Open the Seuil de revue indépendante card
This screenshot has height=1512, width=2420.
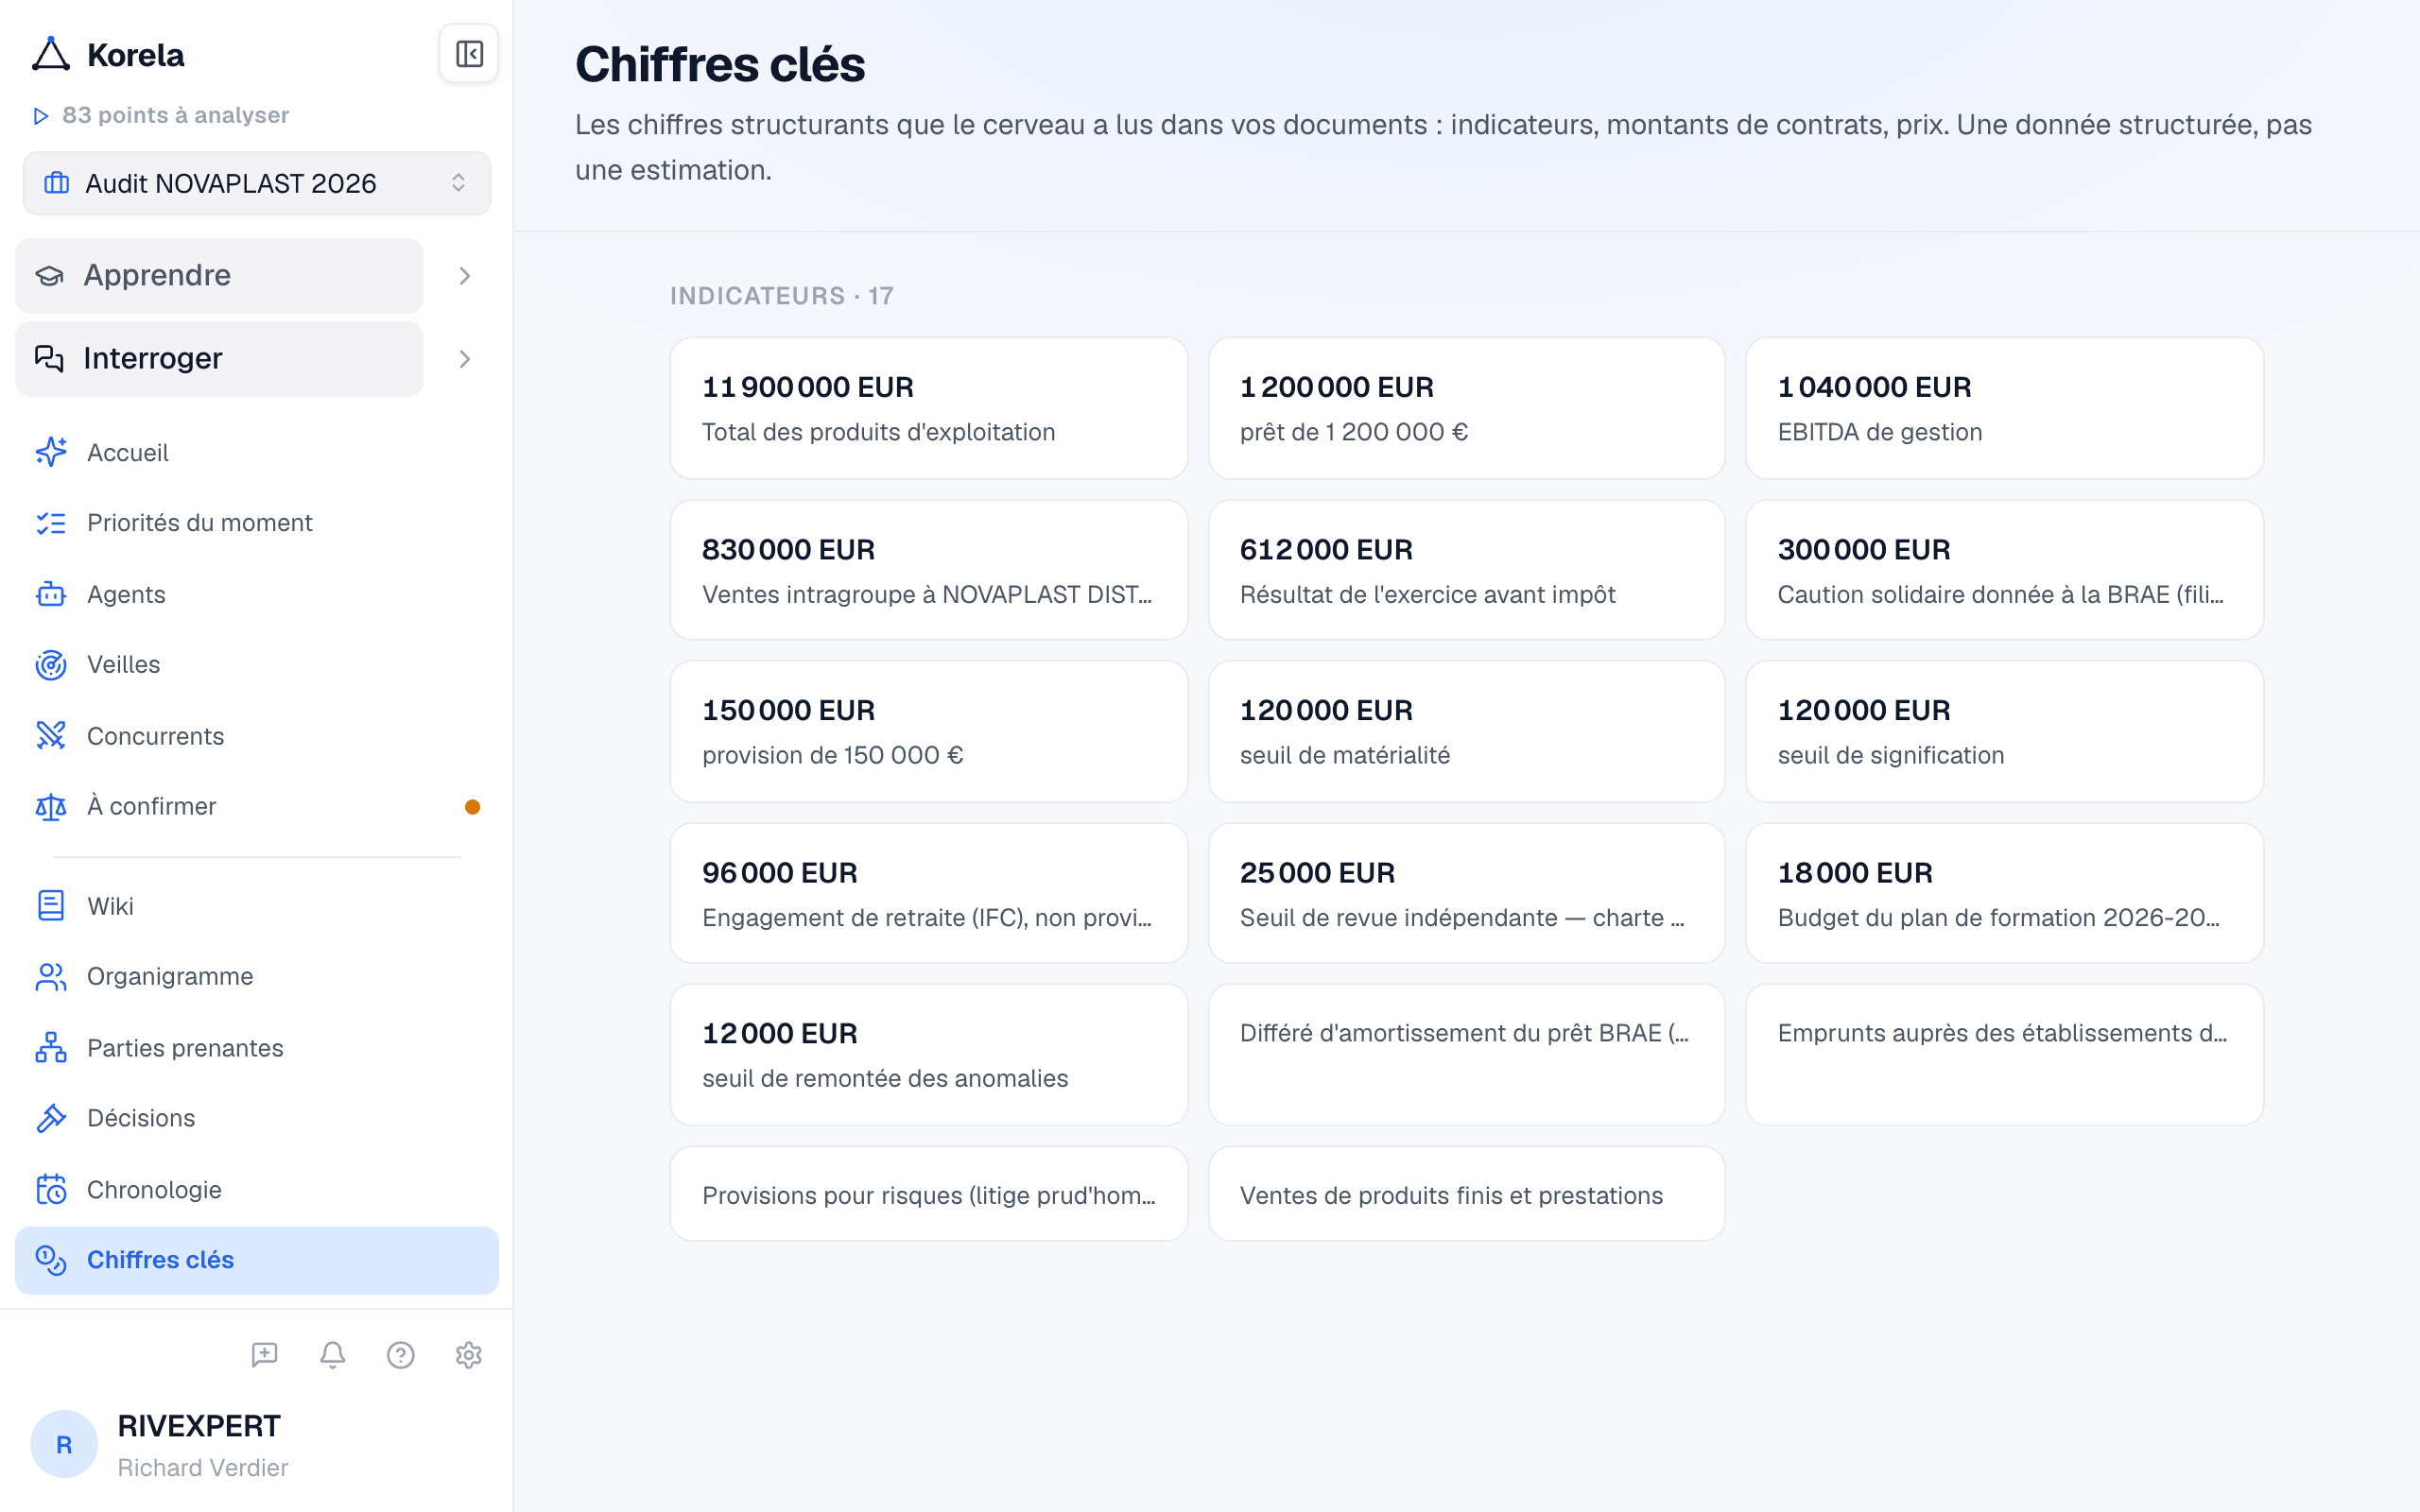tap(1466, 893)
